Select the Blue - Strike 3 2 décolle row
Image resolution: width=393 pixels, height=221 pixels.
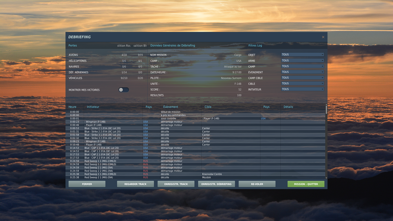click(x=195, y=138)
